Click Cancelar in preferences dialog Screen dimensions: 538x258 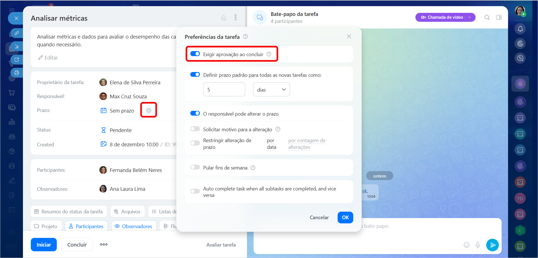pos(319,218)
